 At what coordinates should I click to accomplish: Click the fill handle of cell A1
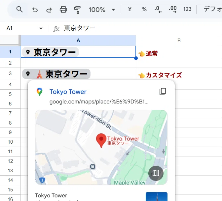136,58
